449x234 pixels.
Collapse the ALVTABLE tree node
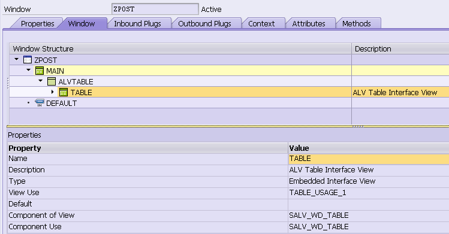click(40, 81)
